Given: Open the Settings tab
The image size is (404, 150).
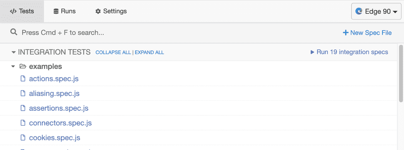Looking at the screenshot, I should [111, 11].
